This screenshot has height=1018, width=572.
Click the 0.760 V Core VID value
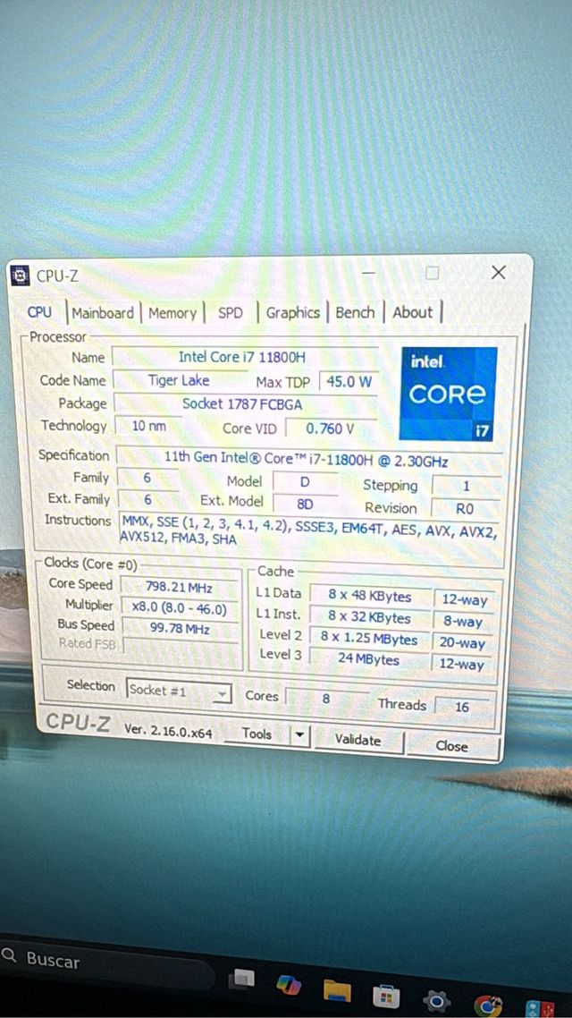tap(330, 428)
